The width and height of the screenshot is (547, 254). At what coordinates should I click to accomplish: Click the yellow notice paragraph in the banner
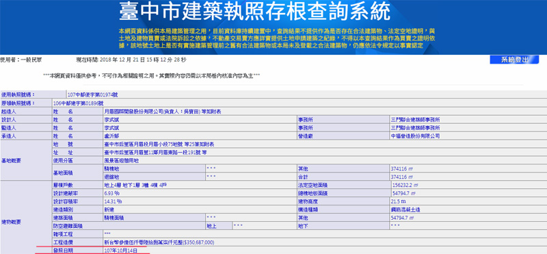[277, 38]
